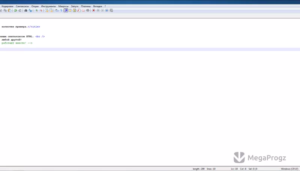
Task: Click 'lines : 10' in status bar
Action: tap(211, 169)
